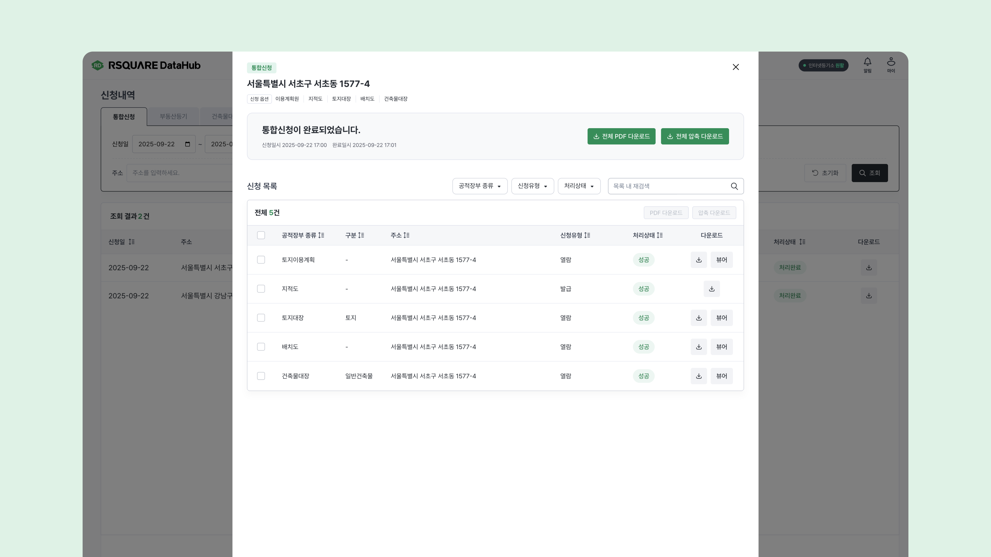The image size is (991, 557).
Task: Switch to the 부동산등기 tab
Action: 173,117
